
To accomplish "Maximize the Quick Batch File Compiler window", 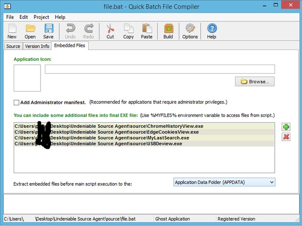I will (276, 5).
